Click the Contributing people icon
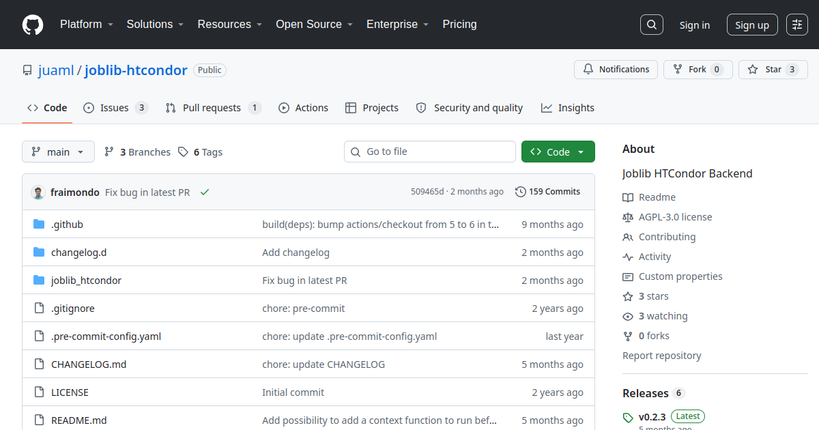Image resolution: width=819 pixels, height=430 pixels. tap(628, 237)
